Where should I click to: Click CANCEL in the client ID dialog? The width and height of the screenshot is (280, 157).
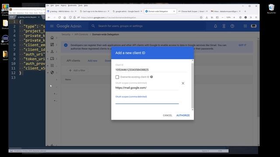(168, 115)
